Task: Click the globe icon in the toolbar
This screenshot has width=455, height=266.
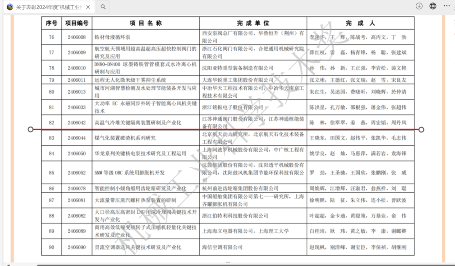Action: (433, 6)
